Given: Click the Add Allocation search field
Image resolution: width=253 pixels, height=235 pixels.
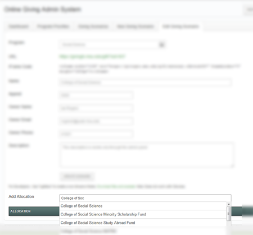Looking at the screenshot, I should coord(145,198).
